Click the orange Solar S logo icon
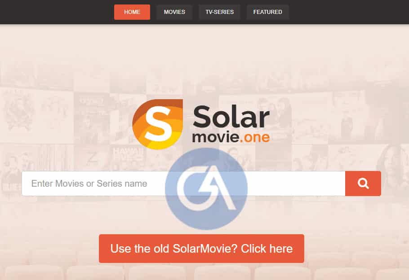 coord(158,124)
